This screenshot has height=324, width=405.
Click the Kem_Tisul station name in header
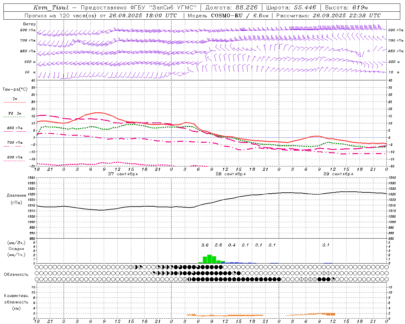[x=51, y=8]
